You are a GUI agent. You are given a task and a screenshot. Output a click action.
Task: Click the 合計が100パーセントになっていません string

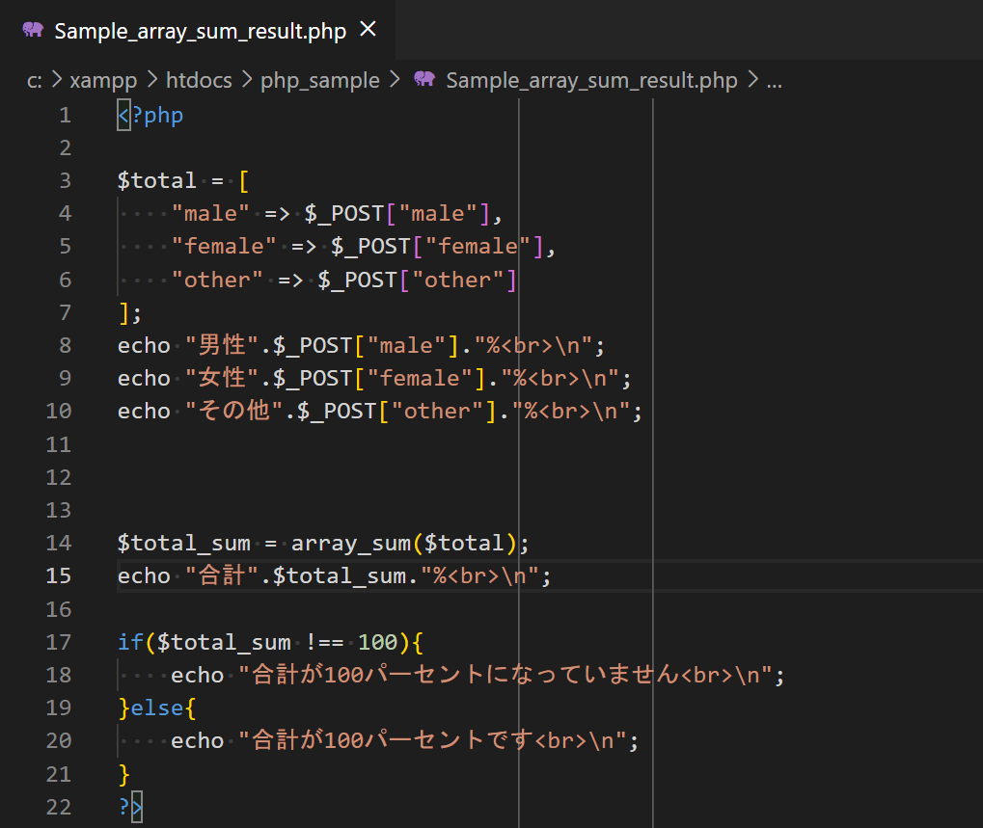click(505, 675)
